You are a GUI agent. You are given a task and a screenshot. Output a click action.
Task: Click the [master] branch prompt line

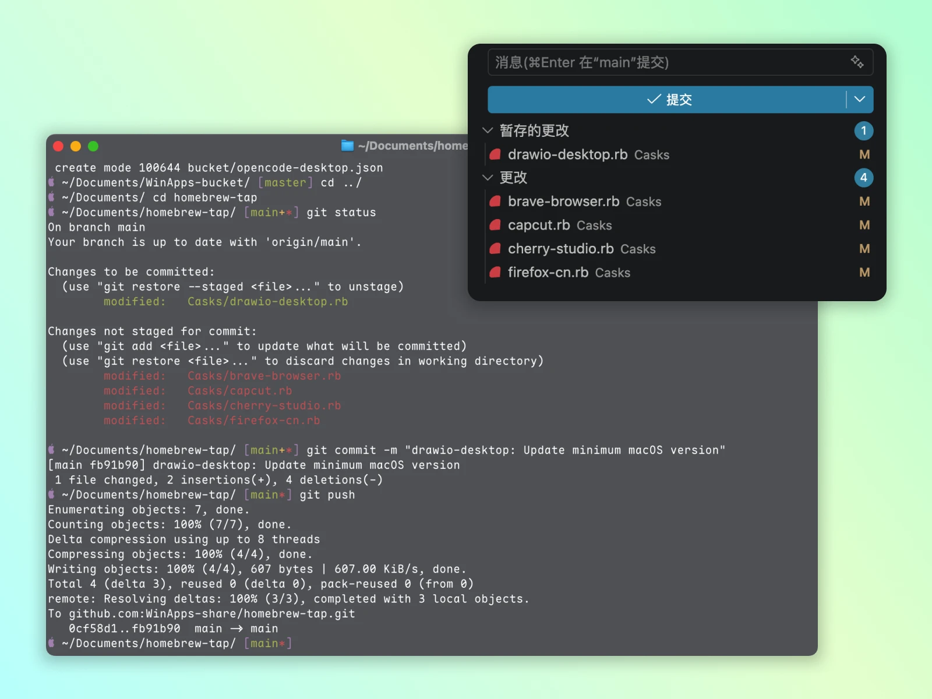coord(205,183)
